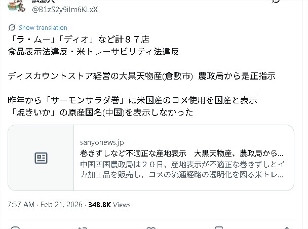Share the post via share icon

tap(287, 228)
